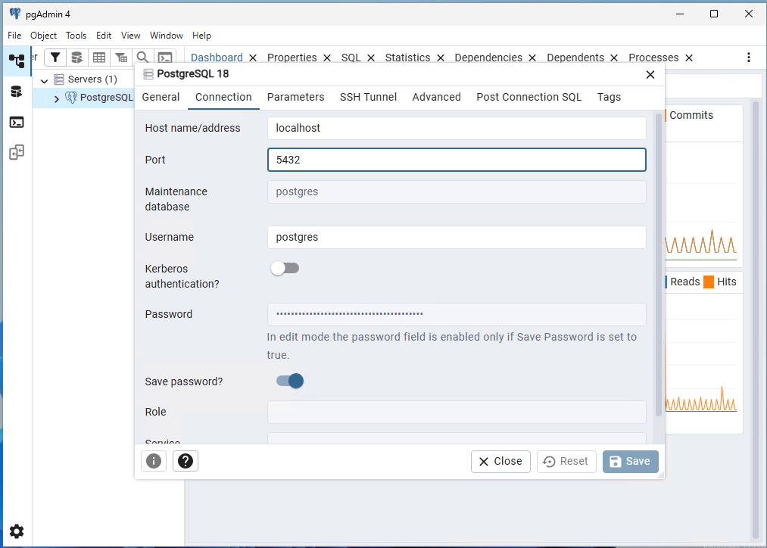The image size is (767, 548).
Task: Click the Close button in the dialog footer
Action: [x=500, y=462]
